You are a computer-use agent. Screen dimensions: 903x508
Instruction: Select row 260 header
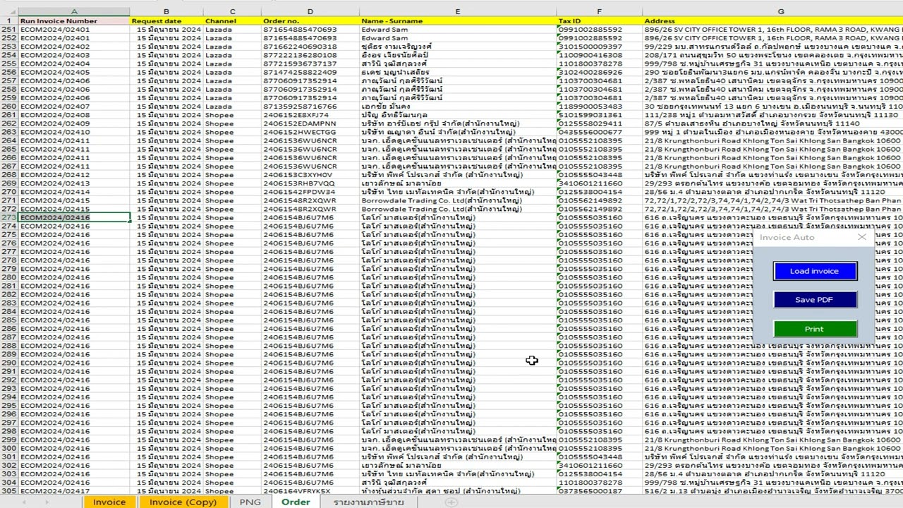[8, 107]
